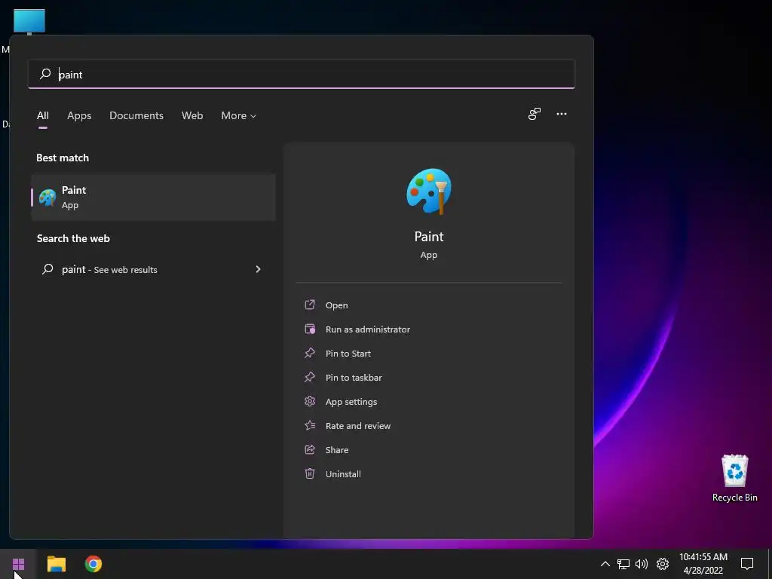Expand web results with the chevron arrow
Screen dimensions: 772x579
pos(258,269)
